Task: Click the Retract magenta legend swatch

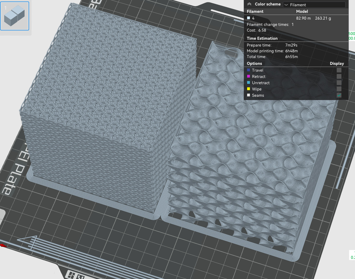Action: [x=249, y=76]
